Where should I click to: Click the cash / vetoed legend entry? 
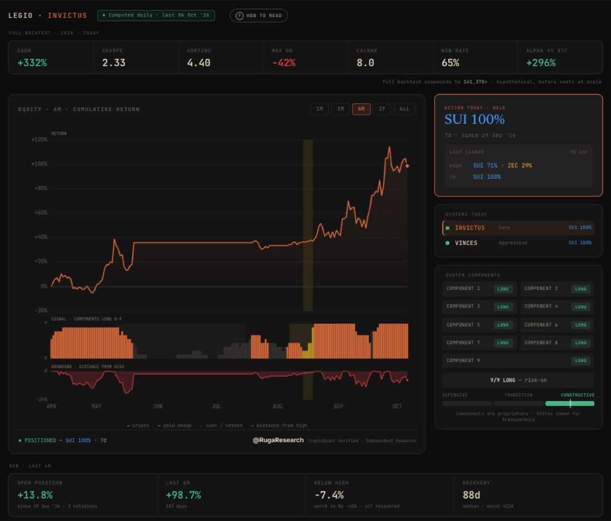221,425
